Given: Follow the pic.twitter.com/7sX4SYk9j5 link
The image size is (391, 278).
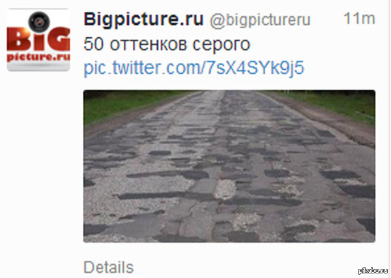Looking at the screenshot, I should [194, 68].
